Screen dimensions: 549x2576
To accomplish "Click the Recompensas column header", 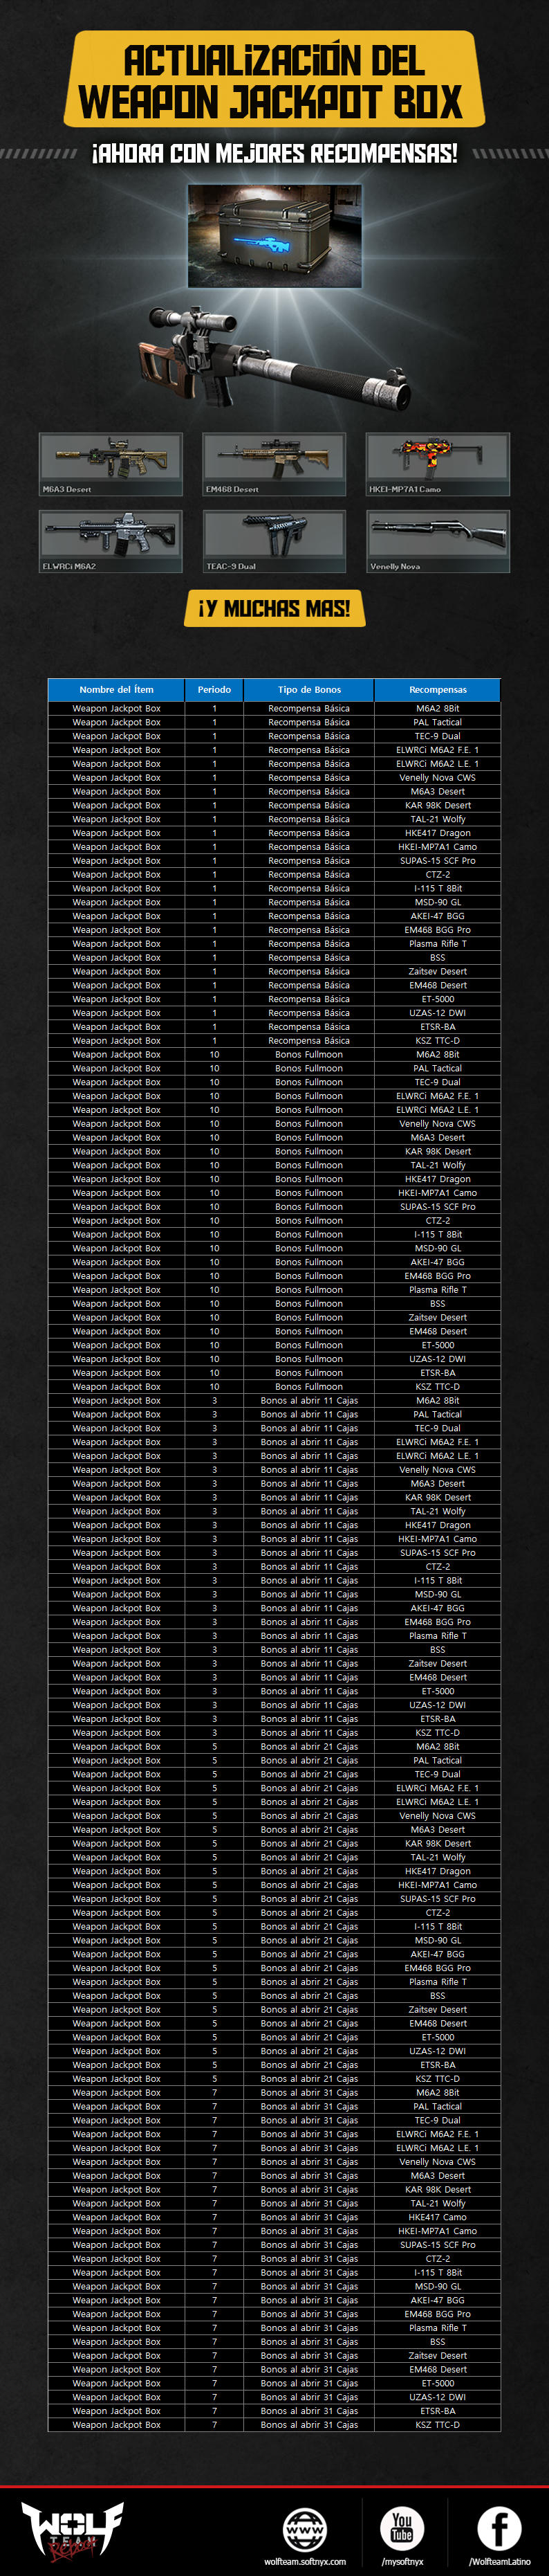I will 437,689.
